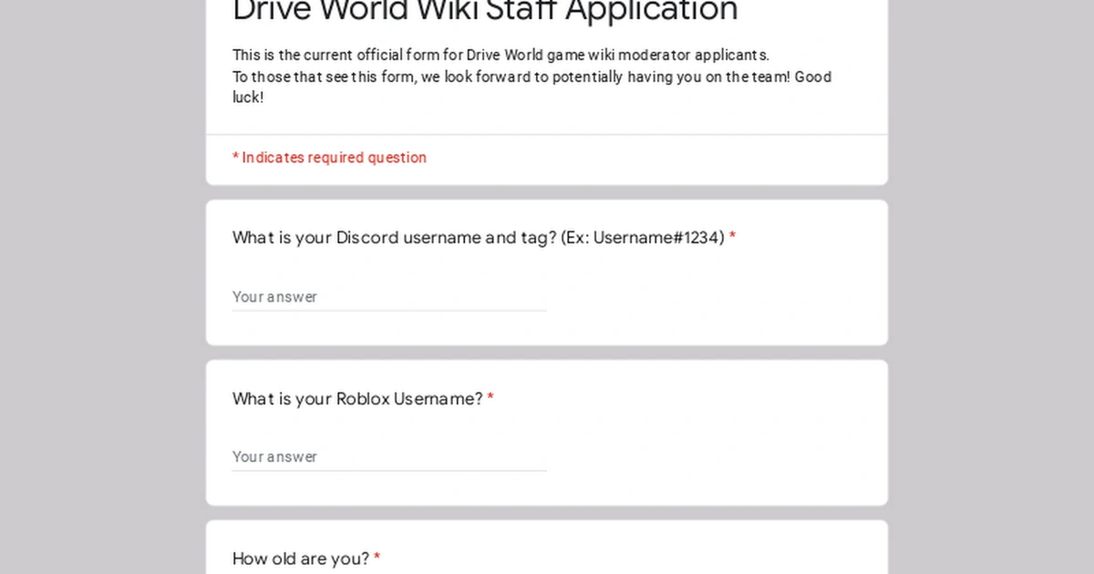Click the Indicates required question notice
Screen dimensions: 1094x574
point(328,157)
